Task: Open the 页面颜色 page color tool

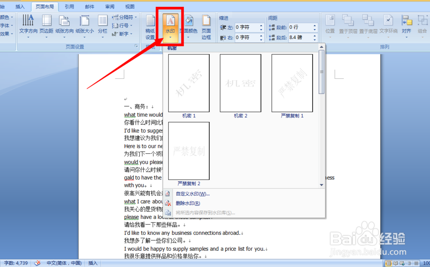Action: [188, 27]
